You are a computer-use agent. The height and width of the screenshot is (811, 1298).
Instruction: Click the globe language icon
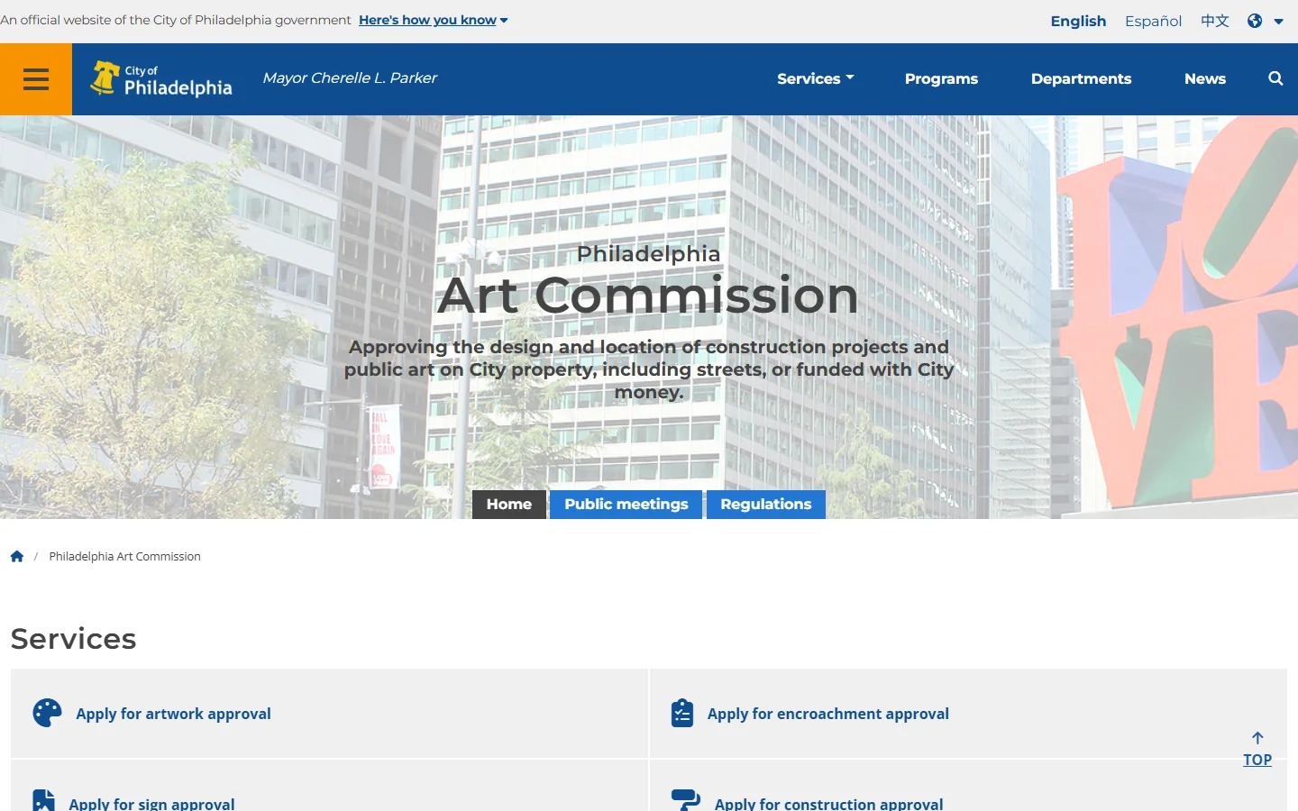coord(1255,21)
